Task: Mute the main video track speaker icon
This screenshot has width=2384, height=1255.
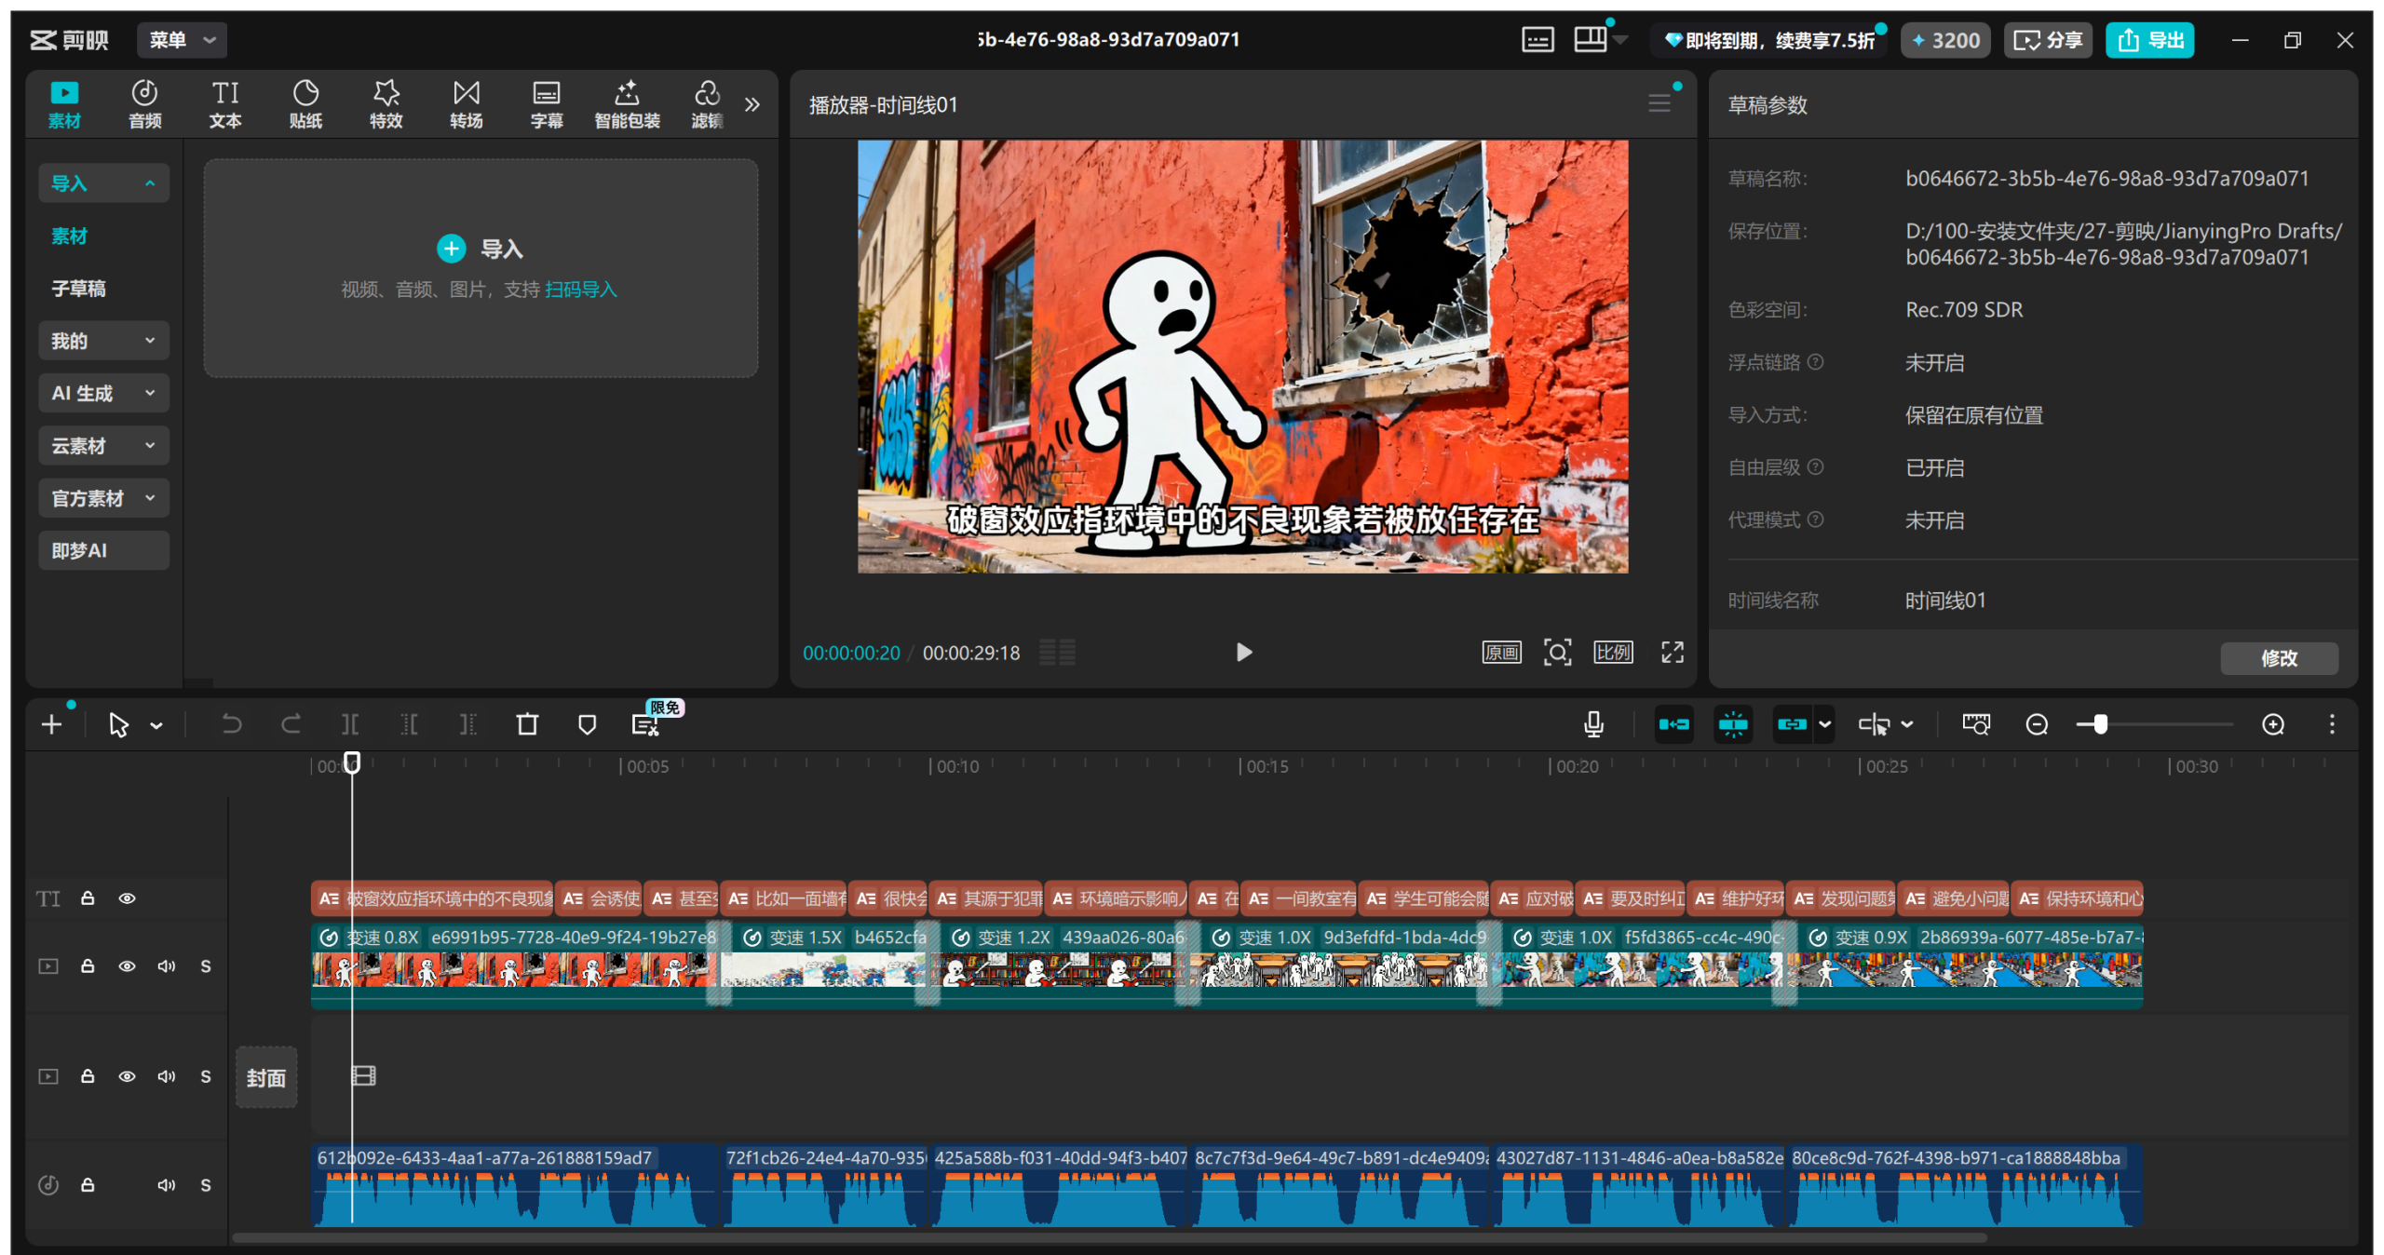Action: point(167,966)
